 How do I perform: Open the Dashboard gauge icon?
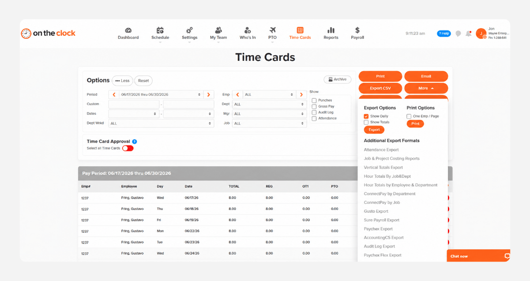pos(128,30)
